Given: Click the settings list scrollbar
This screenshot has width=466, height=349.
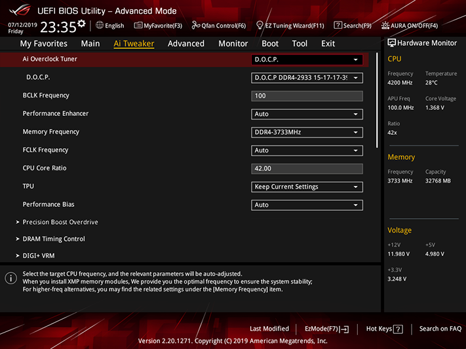Looking at the screenshot, I should [377, 100].
